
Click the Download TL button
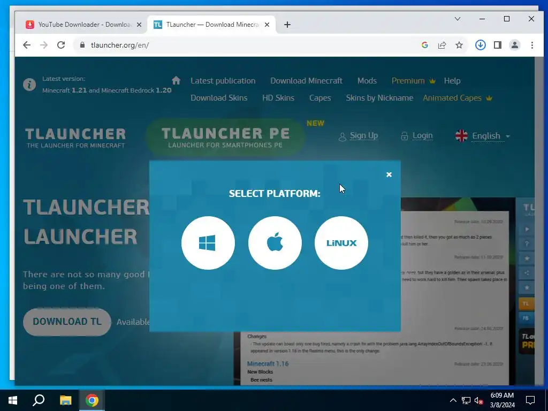point(67,322)
